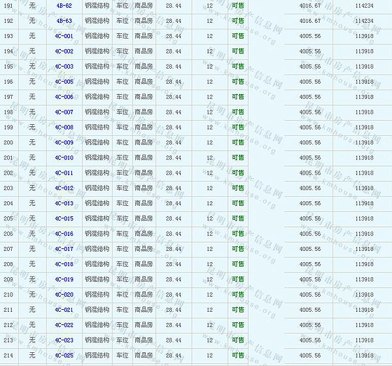Select the 4C-018 link
The image size is (392, 366).
pyautogui.click(x=64, y=264)
